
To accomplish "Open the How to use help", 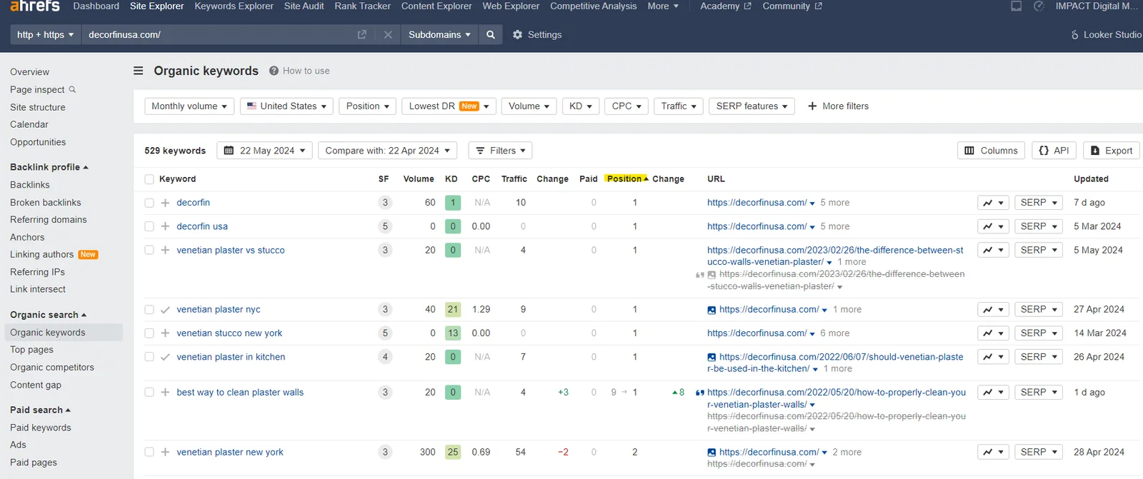I will coord(299,71).
